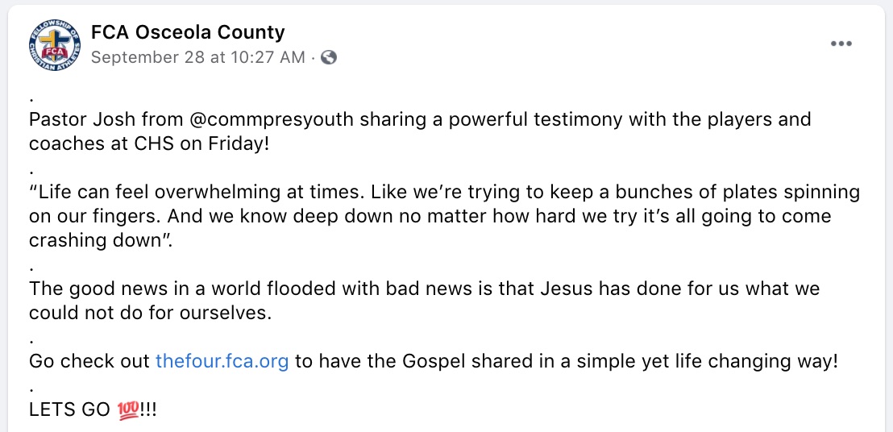The image size is (893, 432).
Task: Click the "on our fingers" quote line
Action: (430, 217)
